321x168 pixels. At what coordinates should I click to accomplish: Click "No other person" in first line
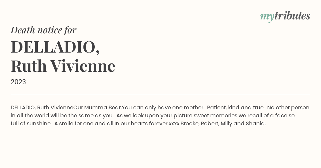tap(288, 108)
